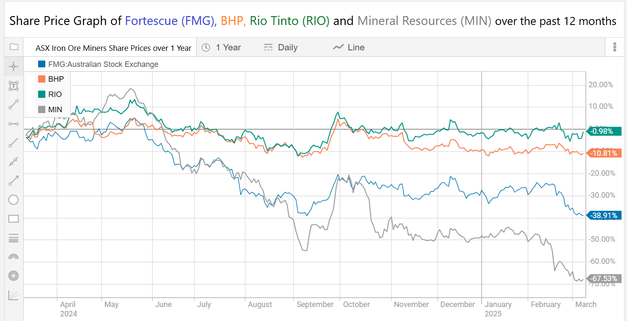
Task: Click the FMG blue color swatch
Action: pos(42,64)
